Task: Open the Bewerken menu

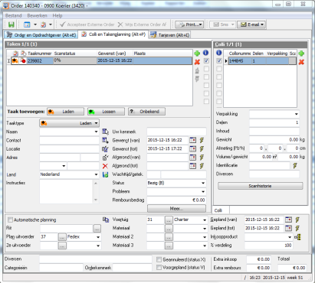Action: pos(37,15)
